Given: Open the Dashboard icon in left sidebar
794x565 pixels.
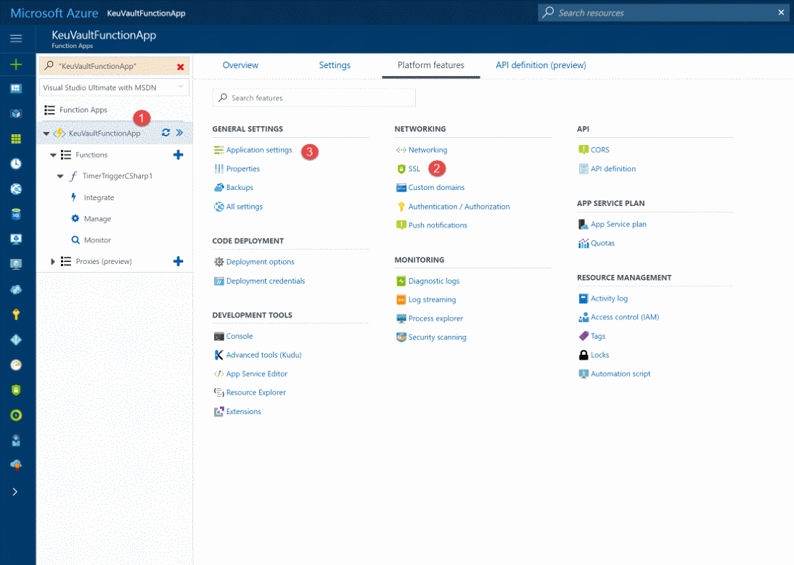Looking at the screenshot, I should 16,88.
